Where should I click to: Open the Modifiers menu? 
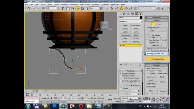(x=64, y=5)
